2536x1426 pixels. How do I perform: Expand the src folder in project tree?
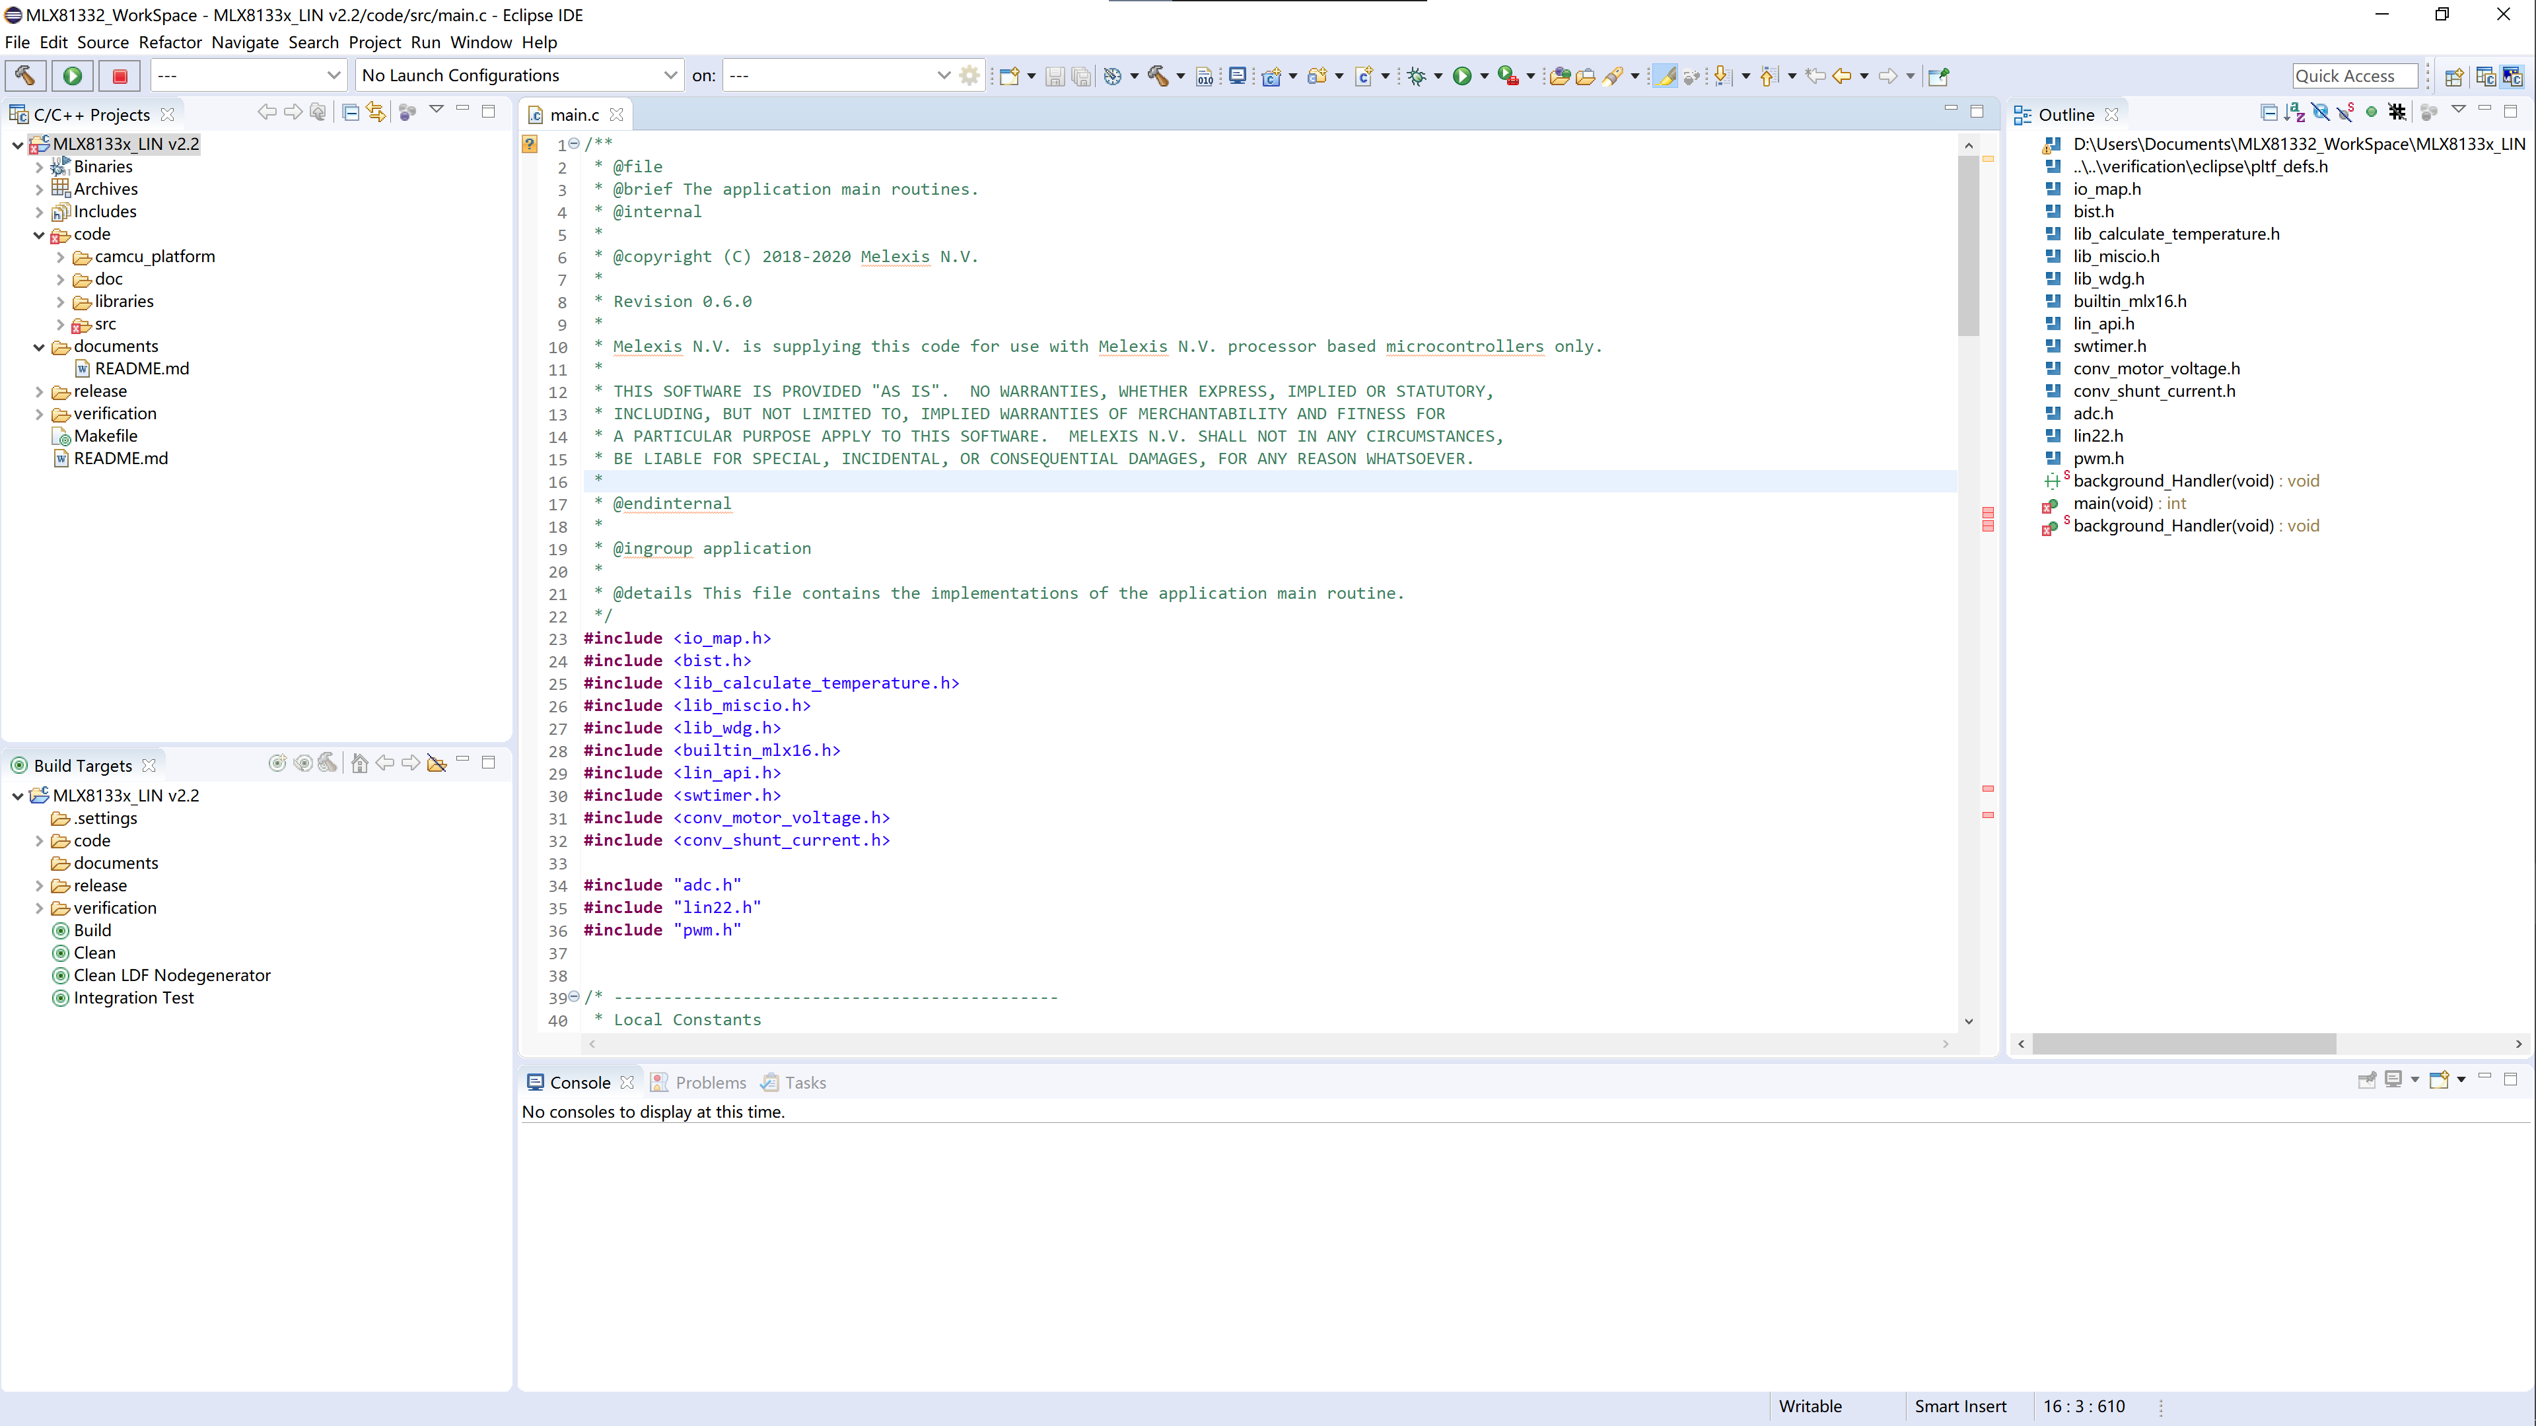point(60,323)
